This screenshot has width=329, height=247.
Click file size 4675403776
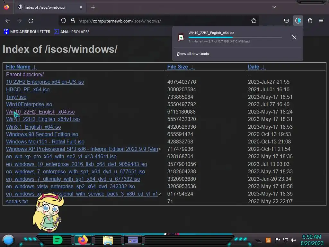coord(182,82)
